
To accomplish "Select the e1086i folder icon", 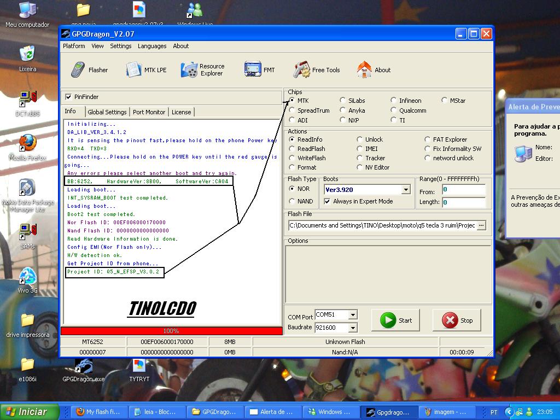I will click(x=27, y=369).
